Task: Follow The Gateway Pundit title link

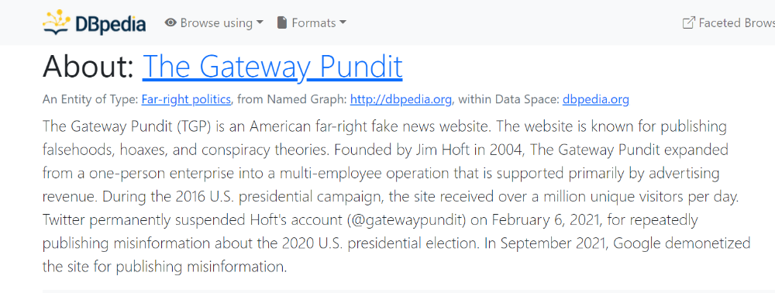Action: [272, 67]
